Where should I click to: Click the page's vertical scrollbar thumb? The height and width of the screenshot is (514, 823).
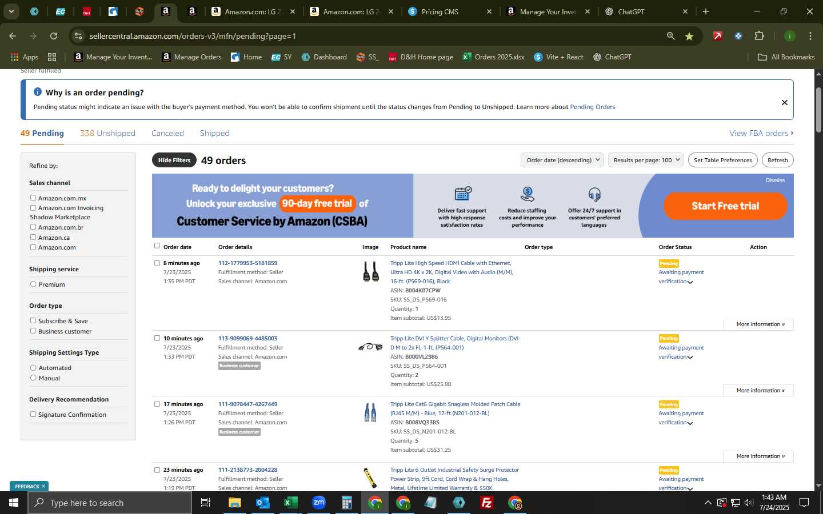tap(818, 110)
